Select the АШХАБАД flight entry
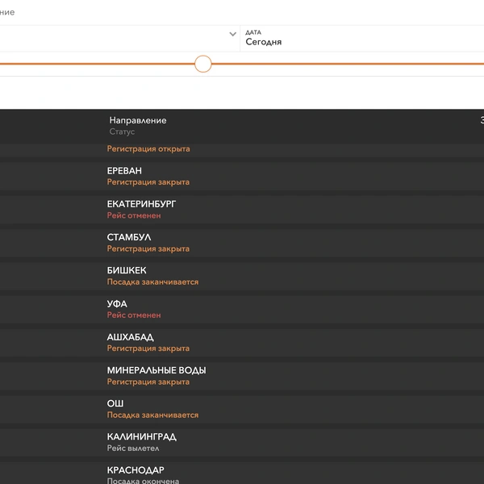This screenshot has height=484, width=484. tap(242, 343)
